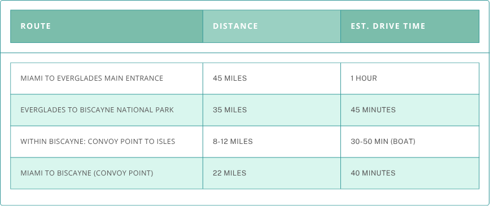490x206 pixels.
Task: Click the EST. DRIVE TIME header
Action: click(410, 27)
